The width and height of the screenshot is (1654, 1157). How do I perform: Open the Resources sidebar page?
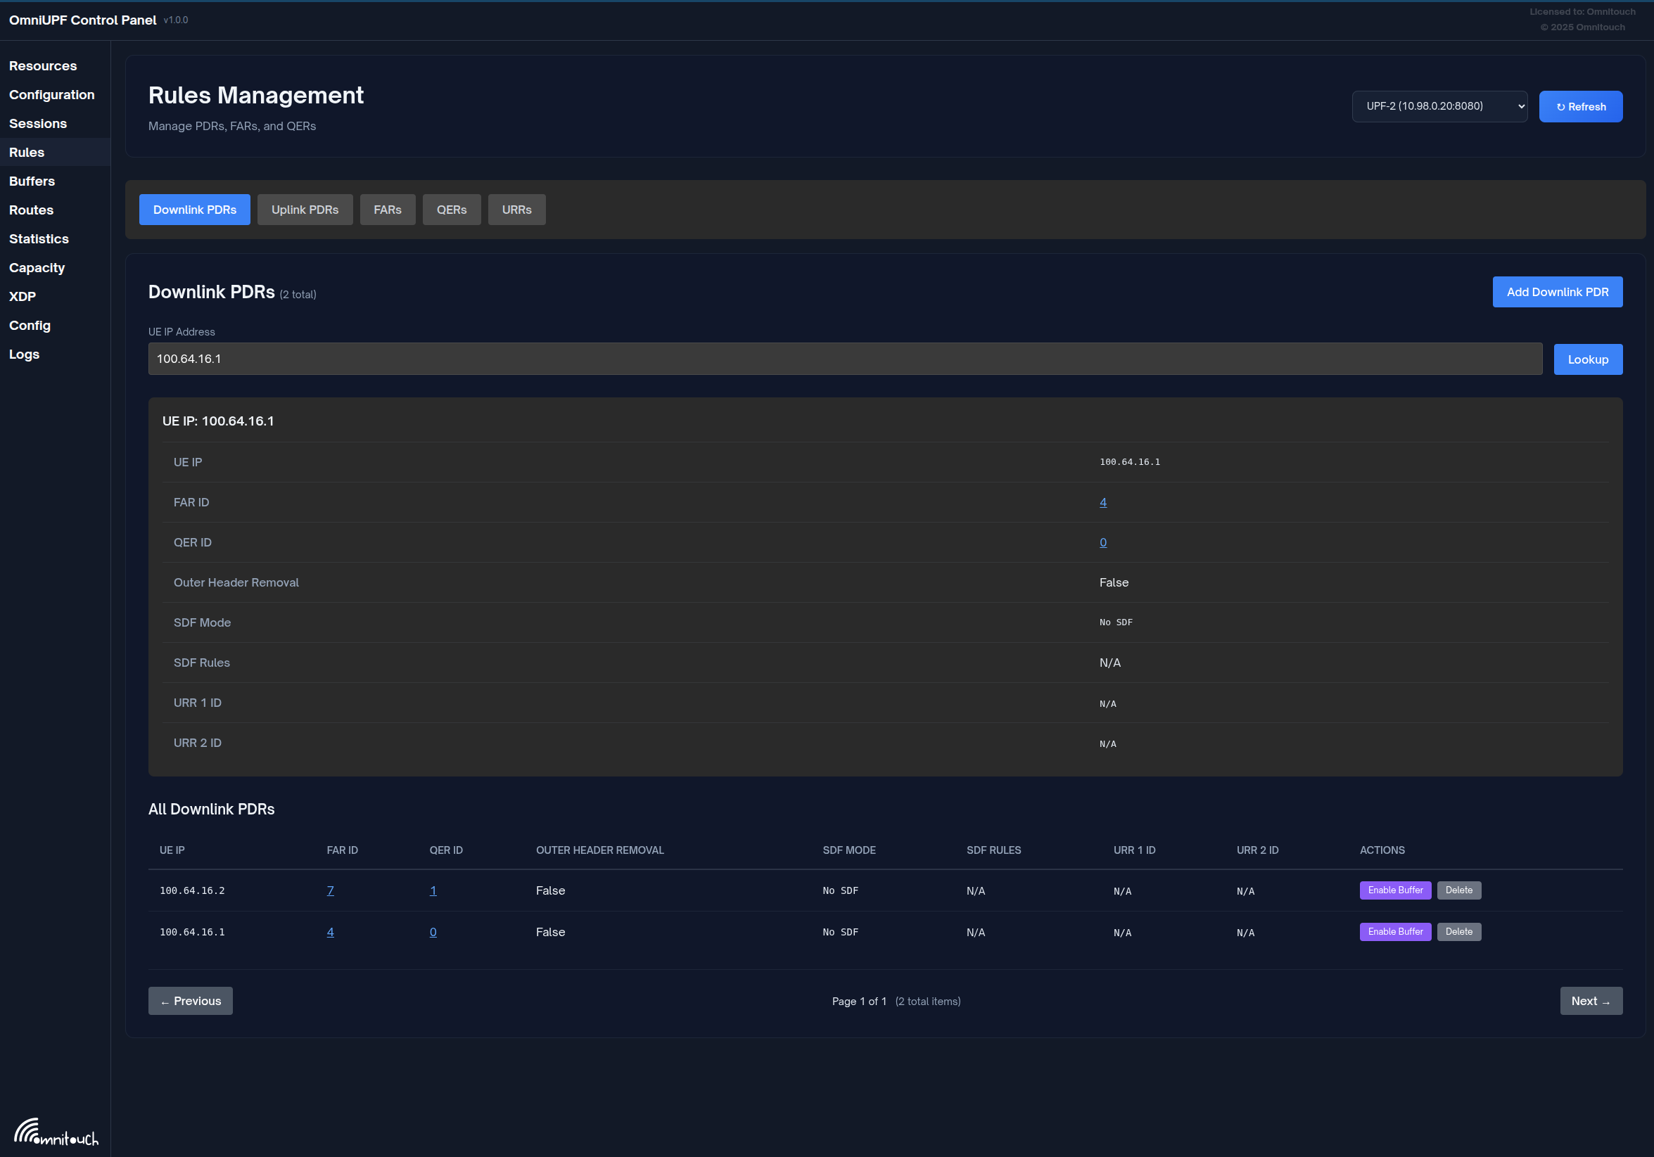(42, 65)
